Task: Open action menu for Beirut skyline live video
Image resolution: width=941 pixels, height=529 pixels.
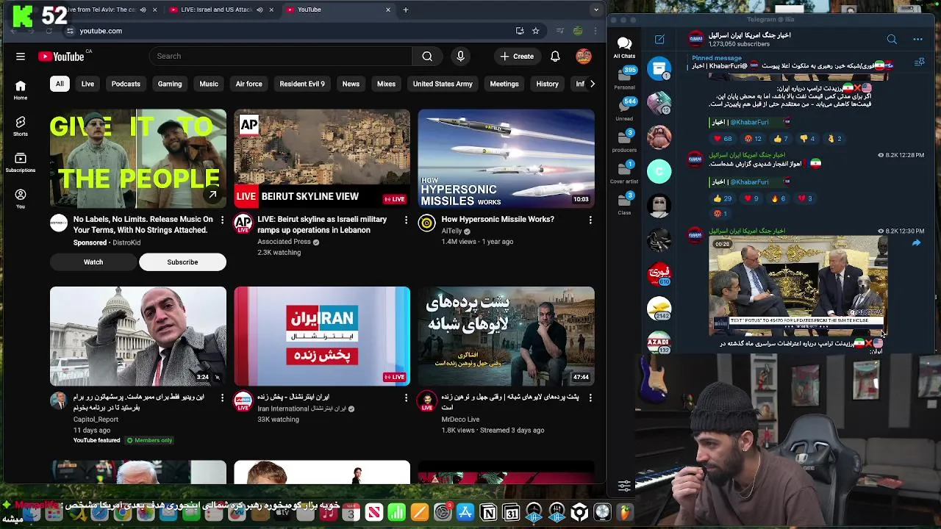Action: 406,220
